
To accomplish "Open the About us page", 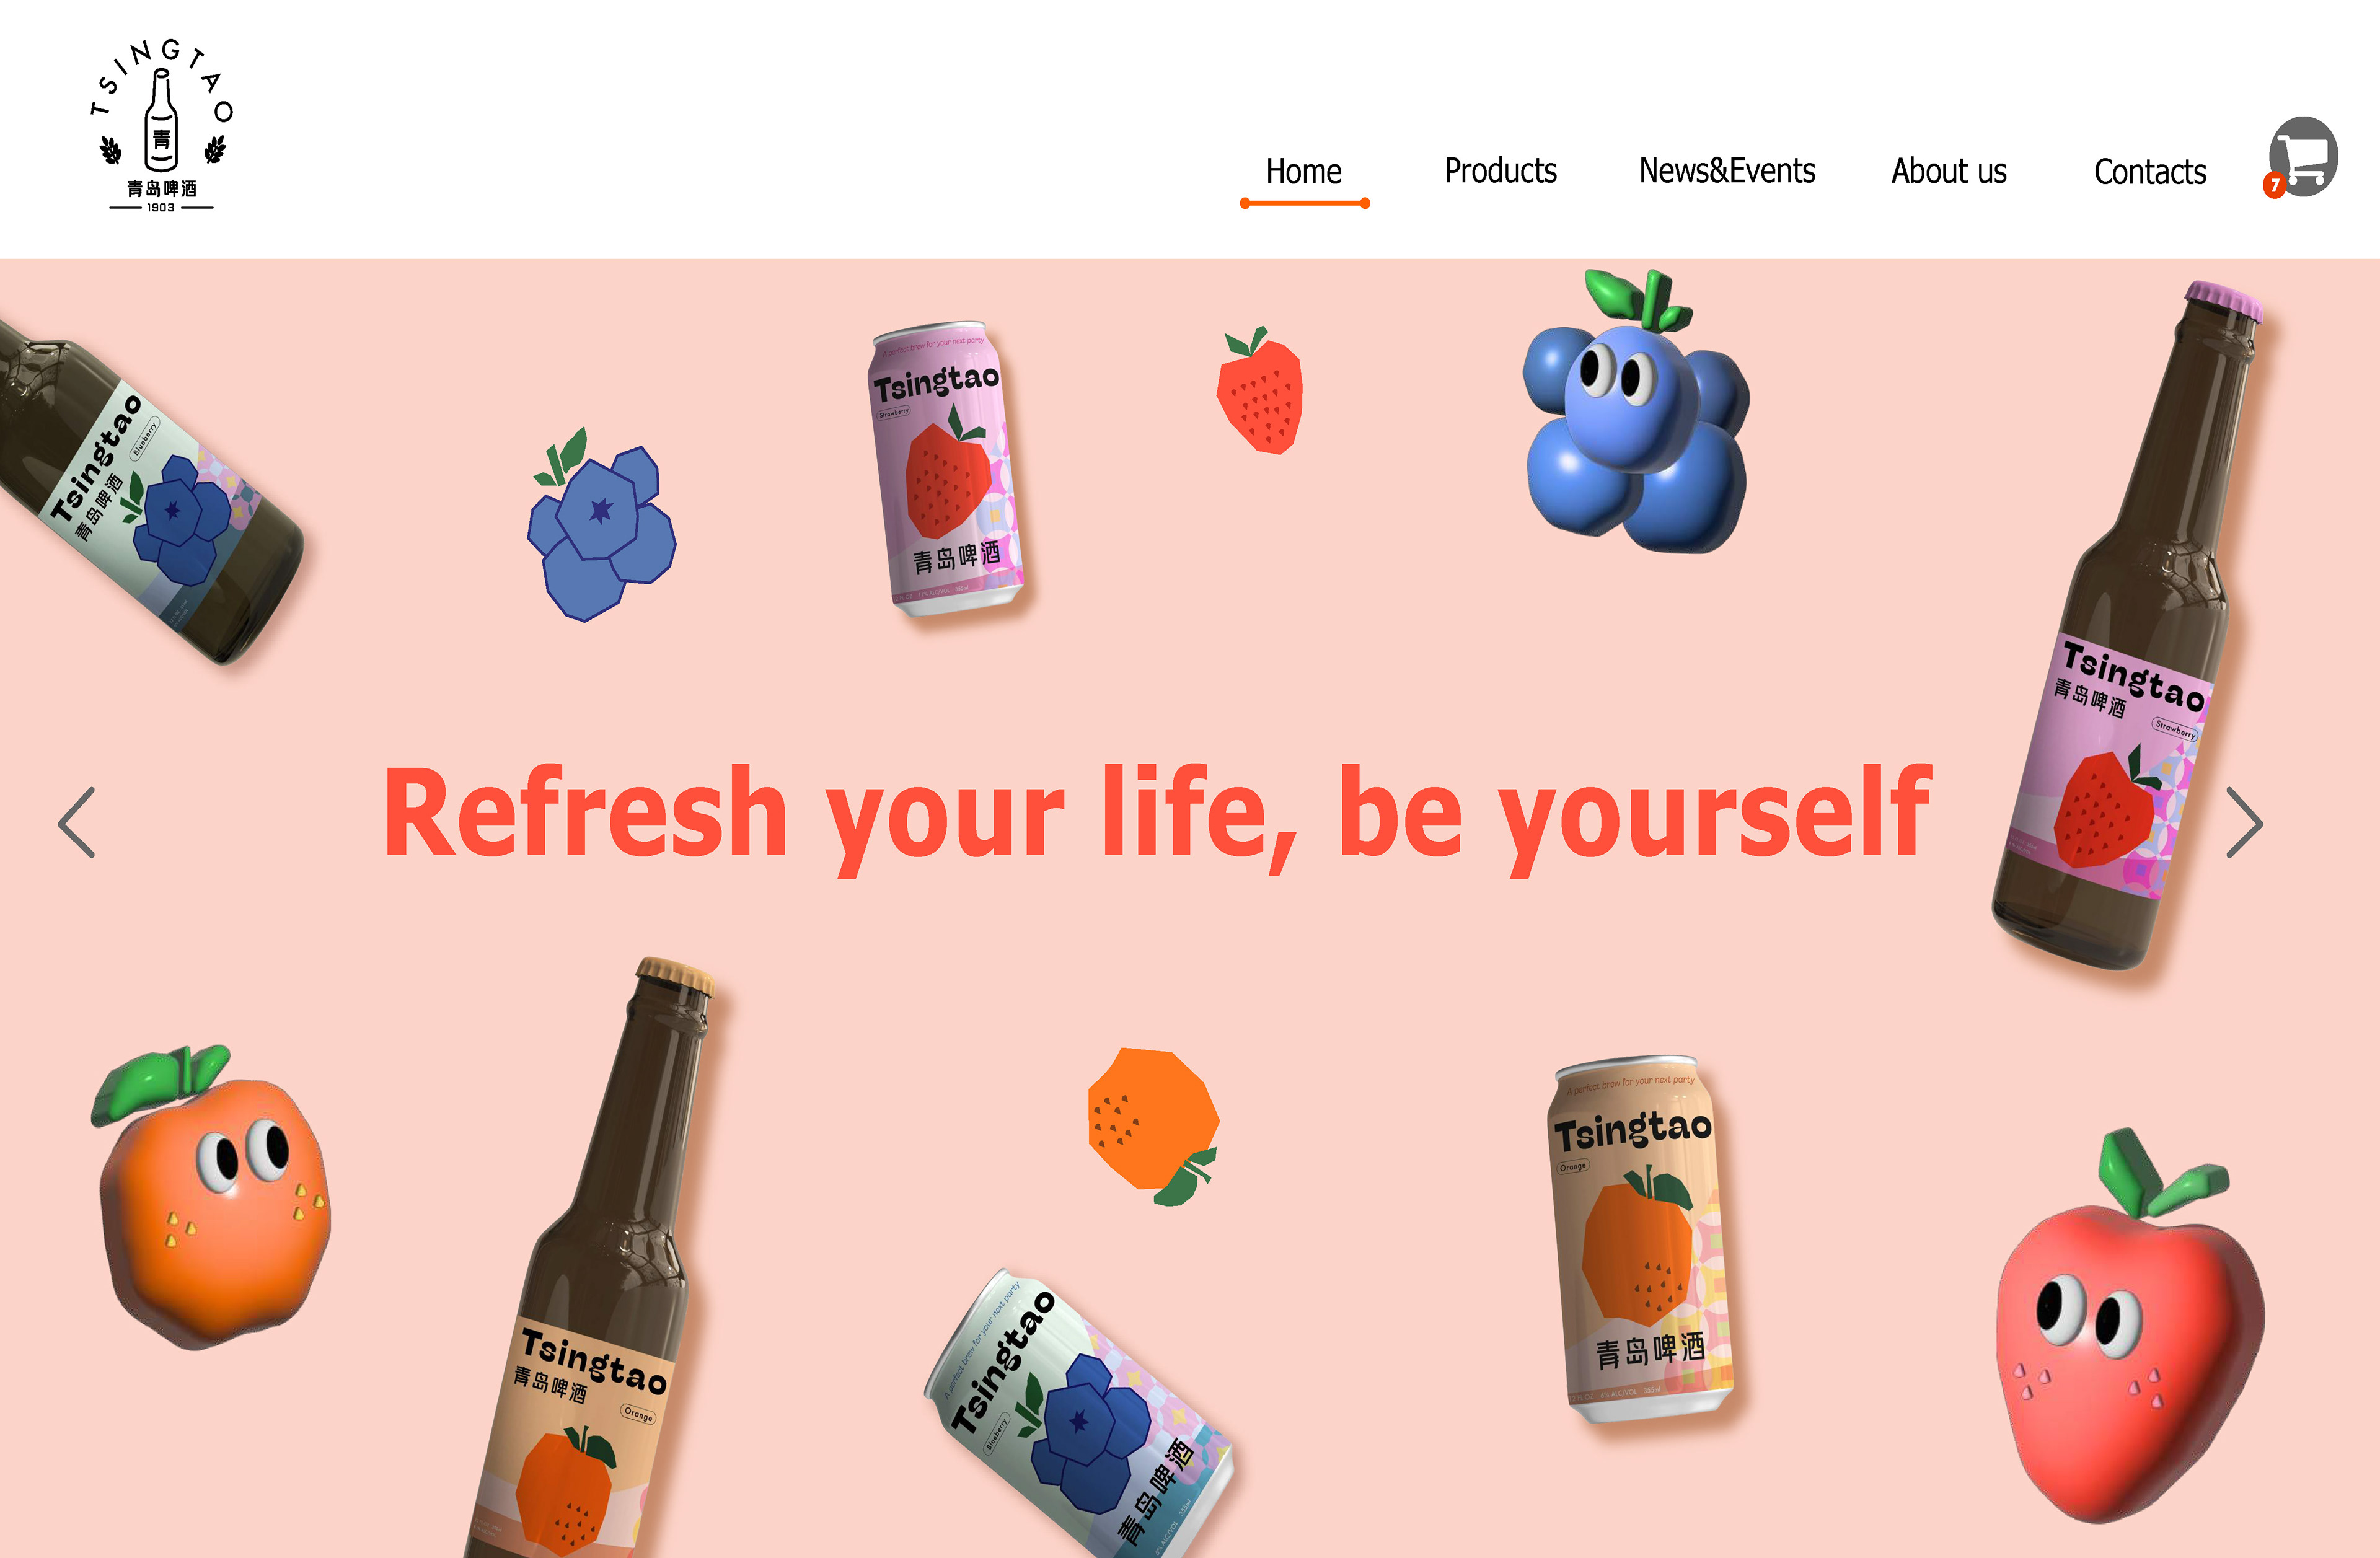I will [1949, 171].
